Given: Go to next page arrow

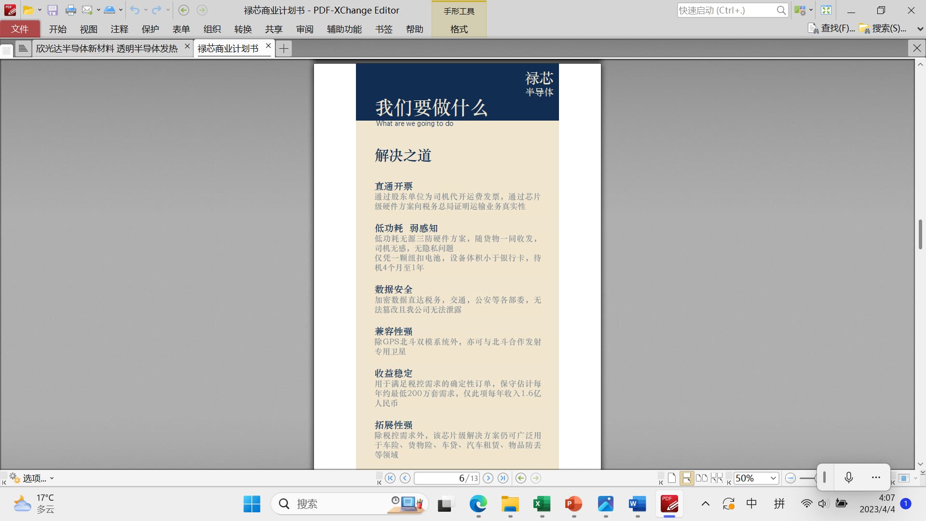Looking at the screenshot, I should click(488, 478).
